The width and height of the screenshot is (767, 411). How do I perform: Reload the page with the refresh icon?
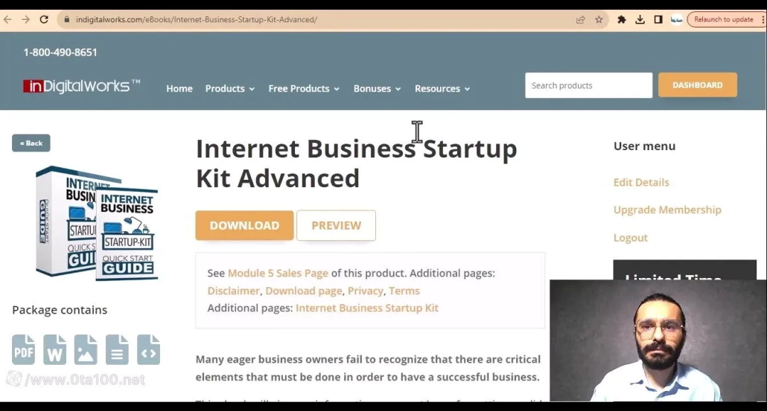pos(44,19)
